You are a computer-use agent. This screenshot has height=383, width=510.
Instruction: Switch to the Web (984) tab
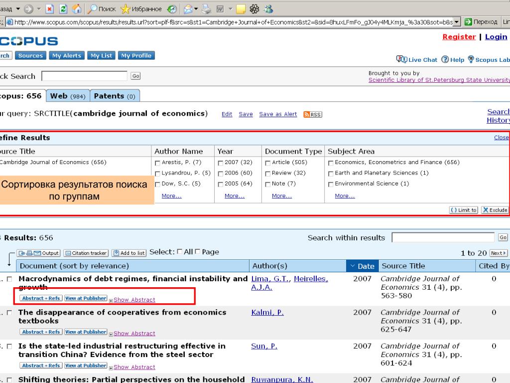pyautogui.click(x=68, y=96)
